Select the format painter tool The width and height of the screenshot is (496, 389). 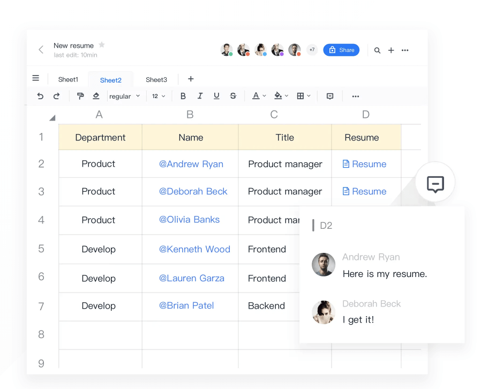click(80, 96)
